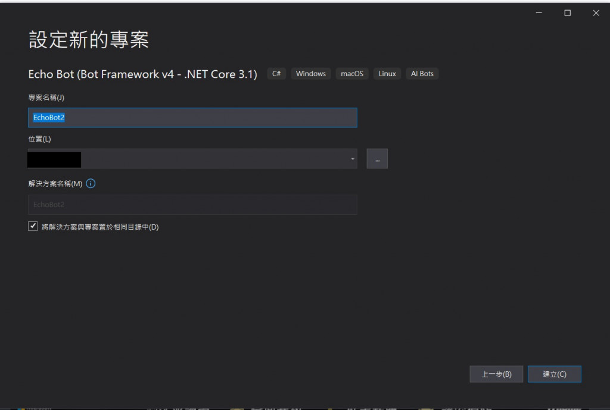Click the 設定新的專案 heading
Screen dimensions: 610x410
tap(89, 40)
